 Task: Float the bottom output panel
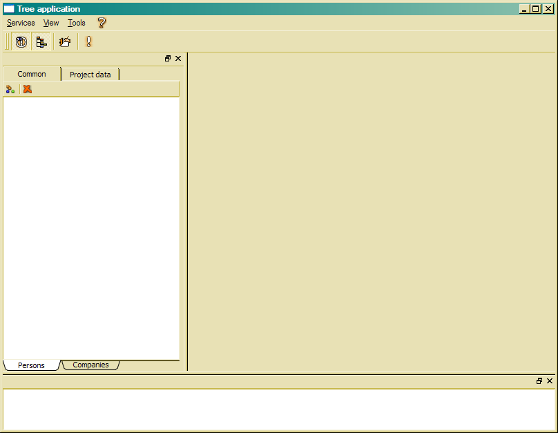539,381
